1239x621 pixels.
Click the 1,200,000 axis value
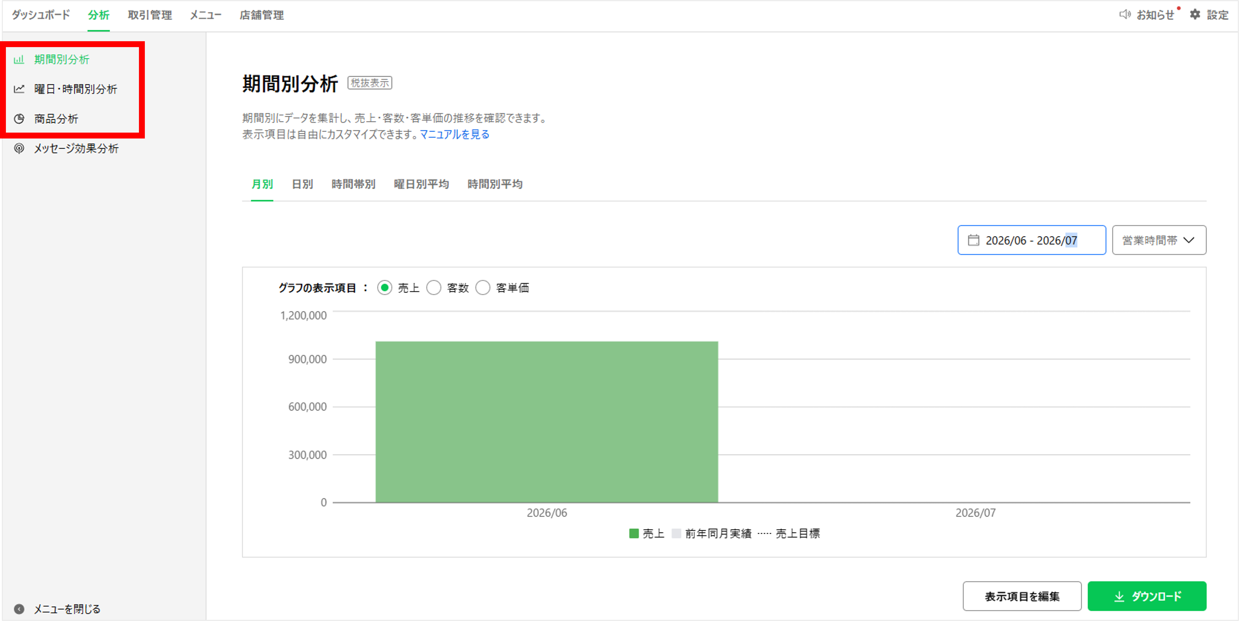click(x=303, y=315)
